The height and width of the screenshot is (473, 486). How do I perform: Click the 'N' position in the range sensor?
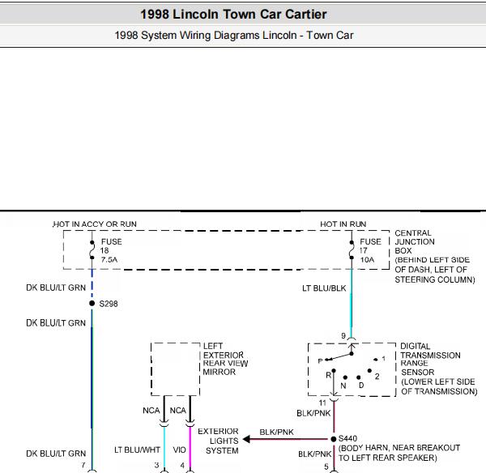tap(343, 386)
